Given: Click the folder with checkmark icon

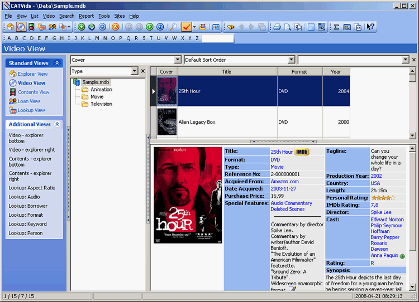Looking at the screenshot, I should [x=203, y=27].
